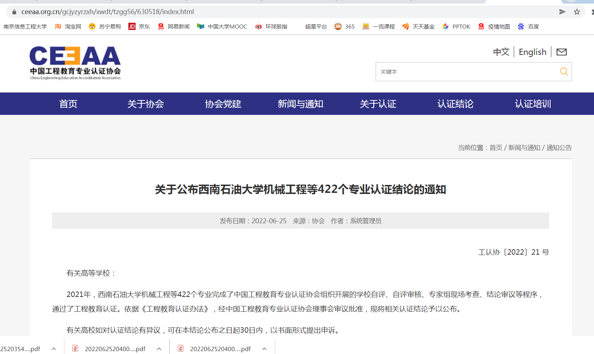The height and width of the screenshot is (354, 594).
Task: Open the 百度 bookmark
Action: (529, 26)
